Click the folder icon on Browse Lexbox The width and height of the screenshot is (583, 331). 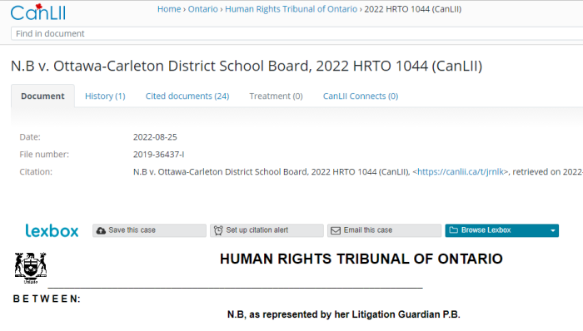click(454, 230)
